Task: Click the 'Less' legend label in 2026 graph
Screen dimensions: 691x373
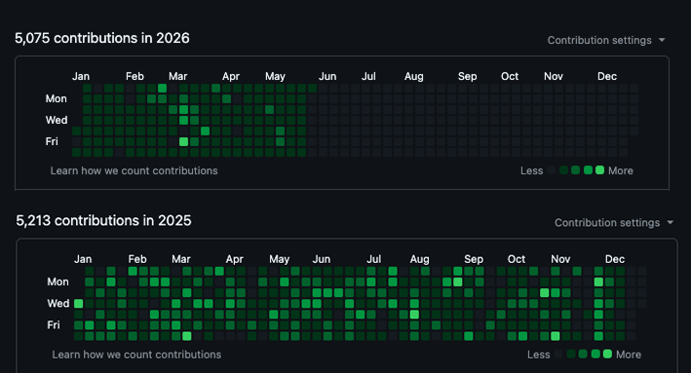Action: point(531,170)
